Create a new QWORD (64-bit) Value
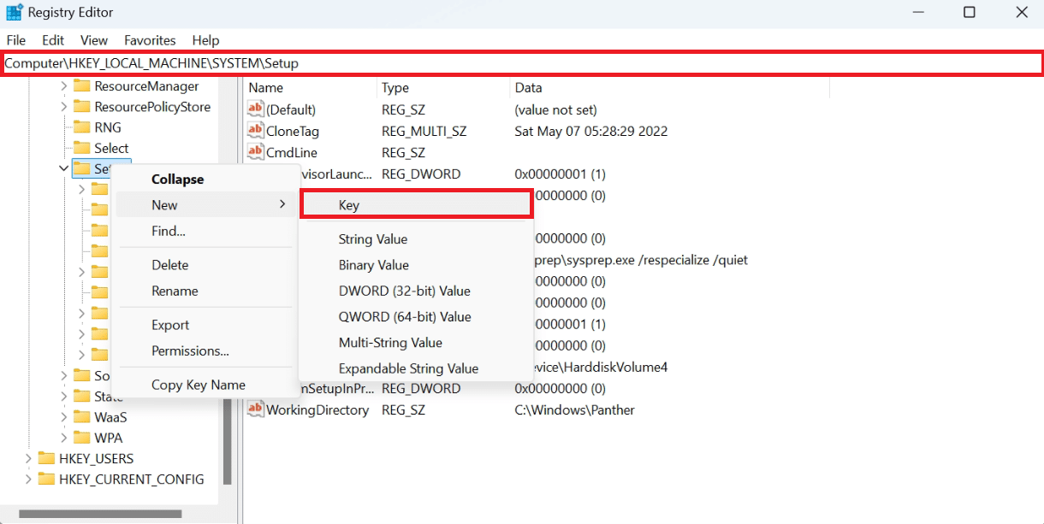Viewport: 1044px width, 524px height. (x=416, y=316)
